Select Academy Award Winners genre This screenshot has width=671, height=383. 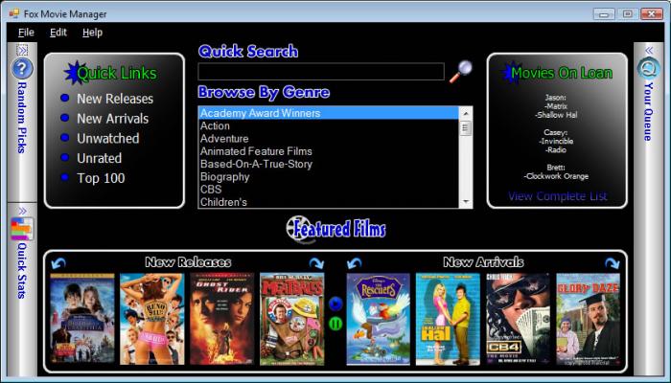tap(328, 113)
